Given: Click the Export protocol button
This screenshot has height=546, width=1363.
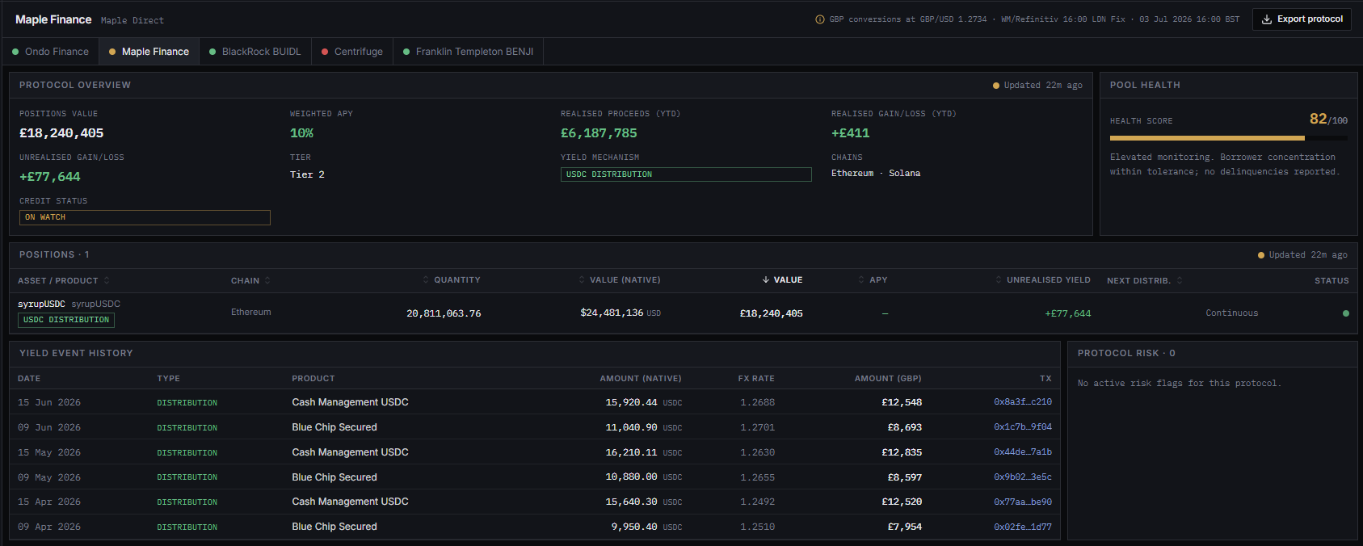Looking at the screenshot, I should pyautogui.click(x=1302, y=19).
